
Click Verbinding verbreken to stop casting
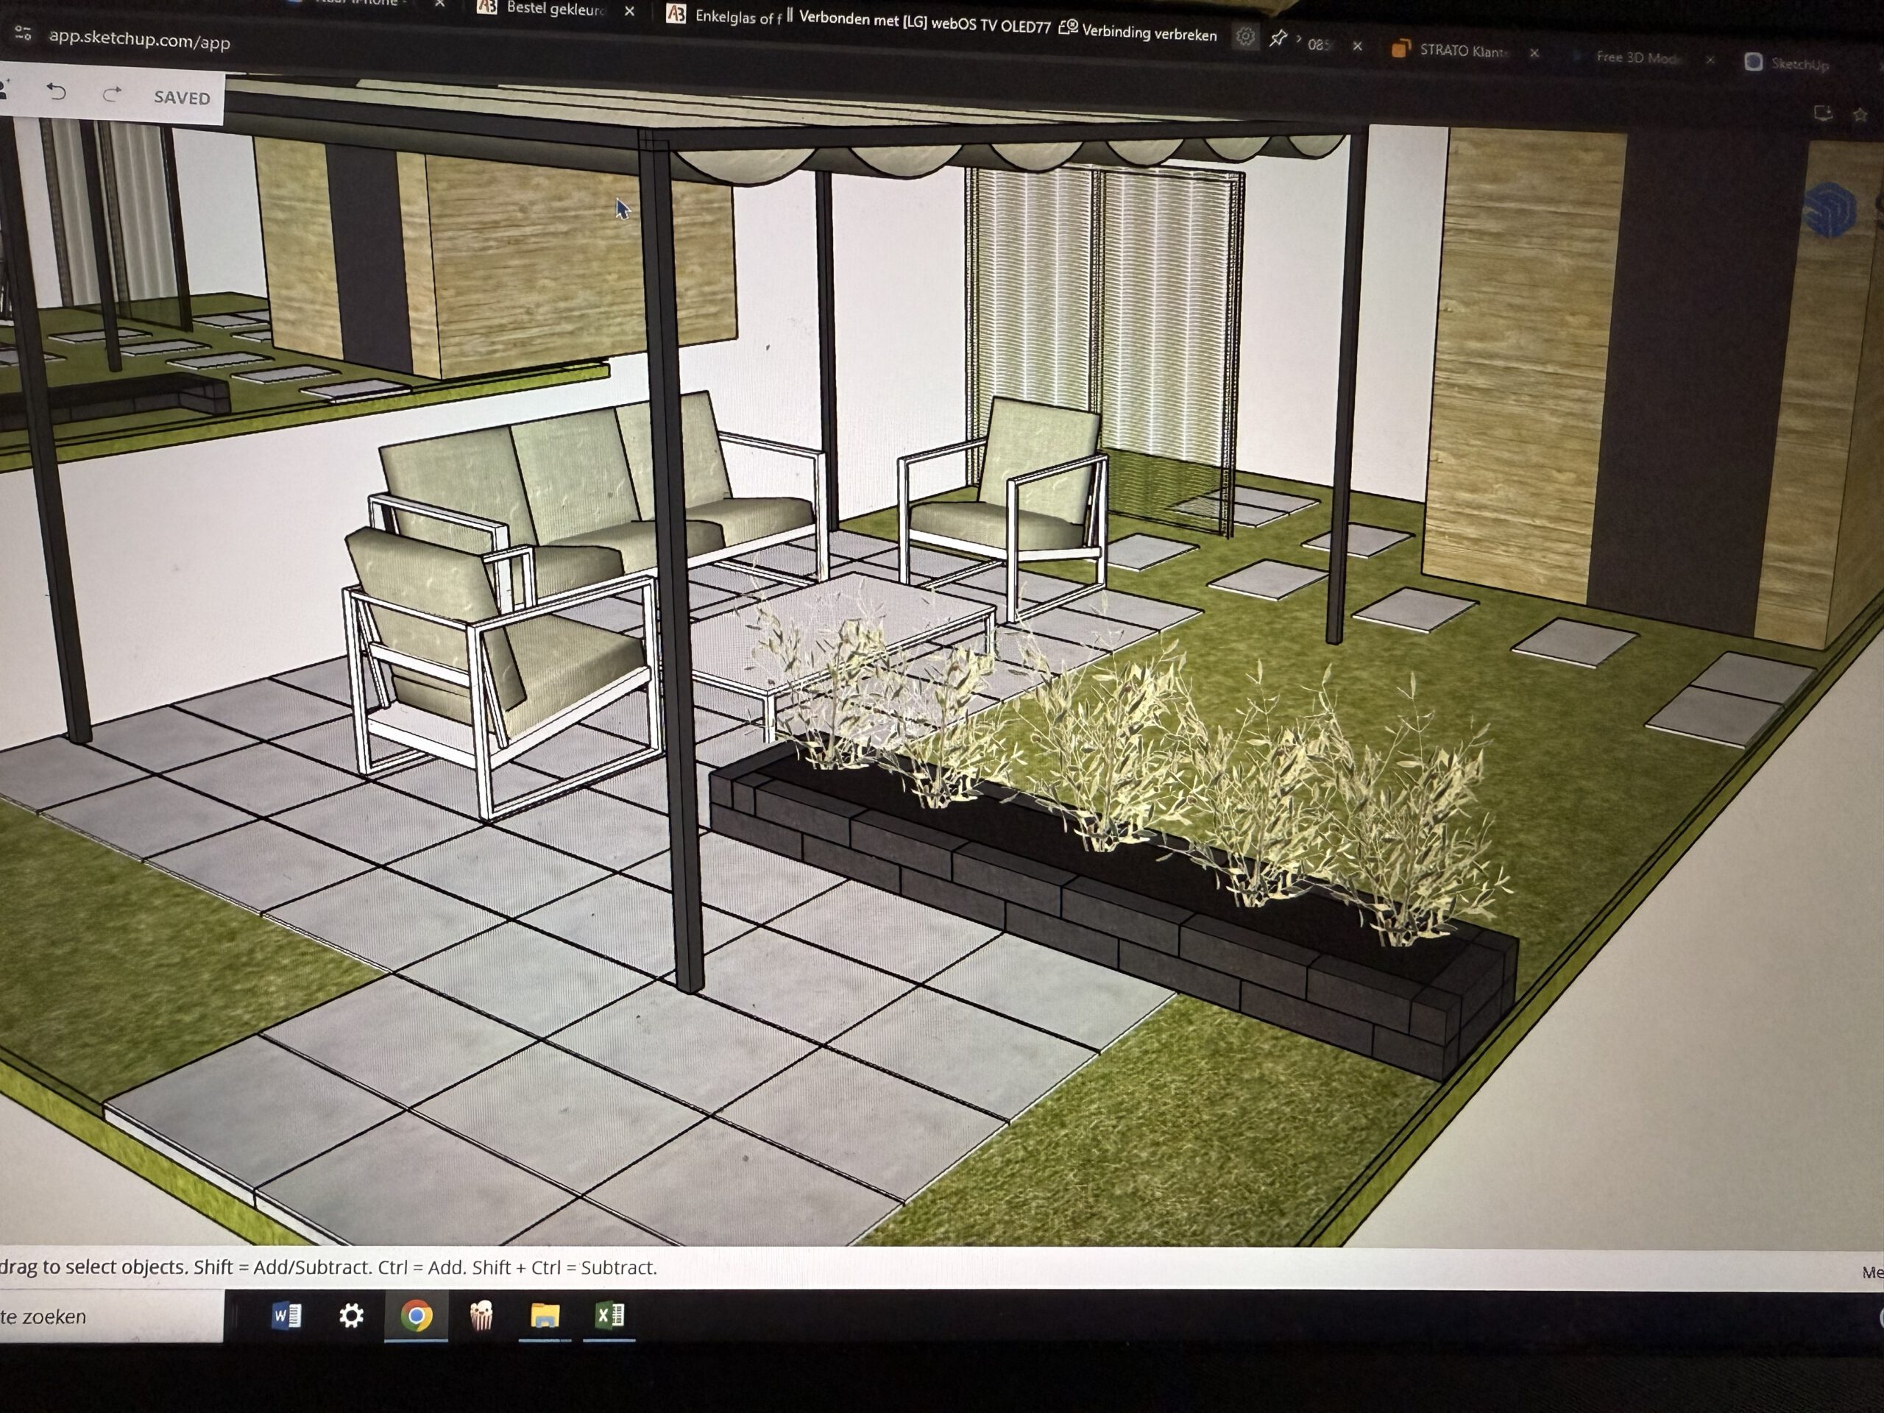pyautogui.click(x=1148, y=33)
